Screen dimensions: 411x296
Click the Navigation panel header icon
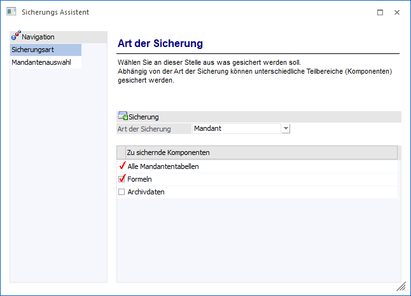16,37
